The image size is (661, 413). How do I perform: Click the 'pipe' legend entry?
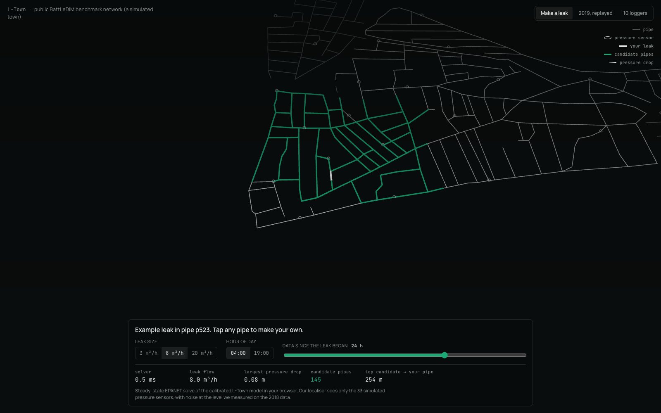click(x=643, y=29)
